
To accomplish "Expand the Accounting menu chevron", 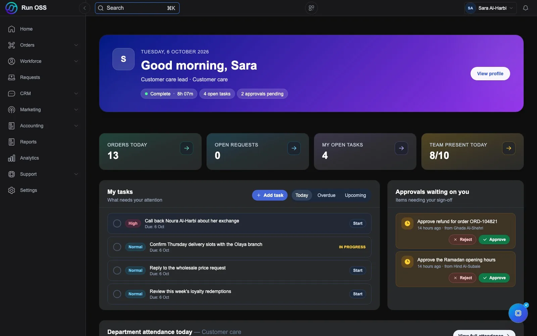I will coord(76,126).
